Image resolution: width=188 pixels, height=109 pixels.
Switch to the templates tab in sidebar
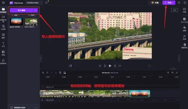[3, 36]
